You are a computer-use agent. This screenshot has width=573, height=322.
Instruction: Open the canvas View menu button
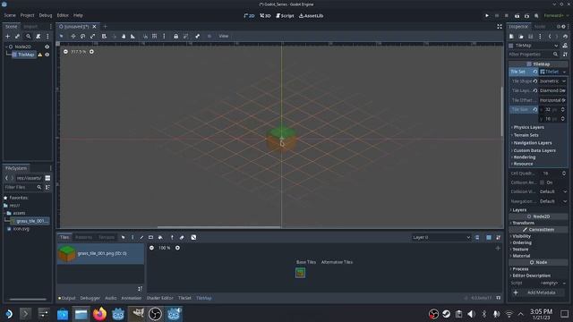[x=224, y=36]
